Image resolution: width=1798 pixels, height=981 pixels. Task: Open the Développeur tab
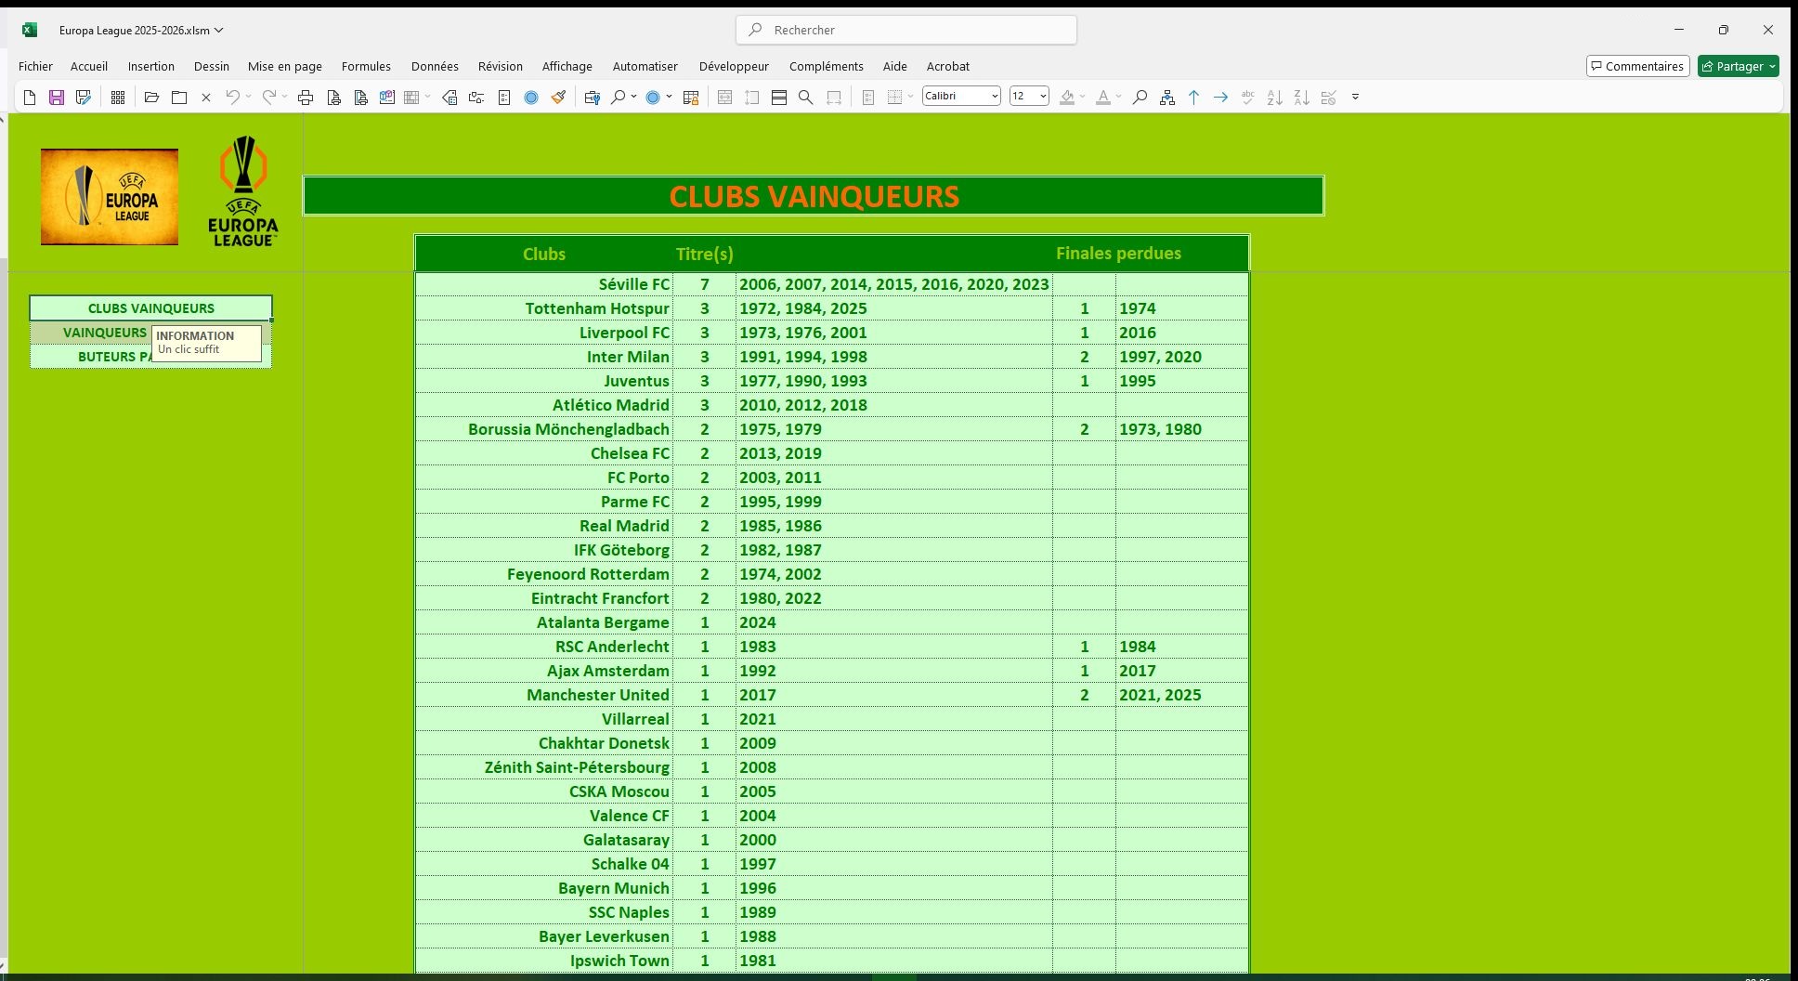[734, 66]
